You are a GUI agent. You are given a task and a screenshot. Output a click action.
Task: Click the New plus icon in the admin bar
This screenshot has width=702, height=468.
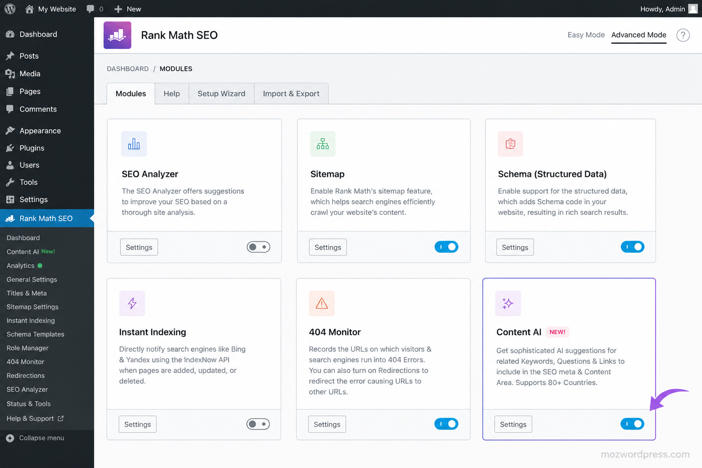[118, 9]
